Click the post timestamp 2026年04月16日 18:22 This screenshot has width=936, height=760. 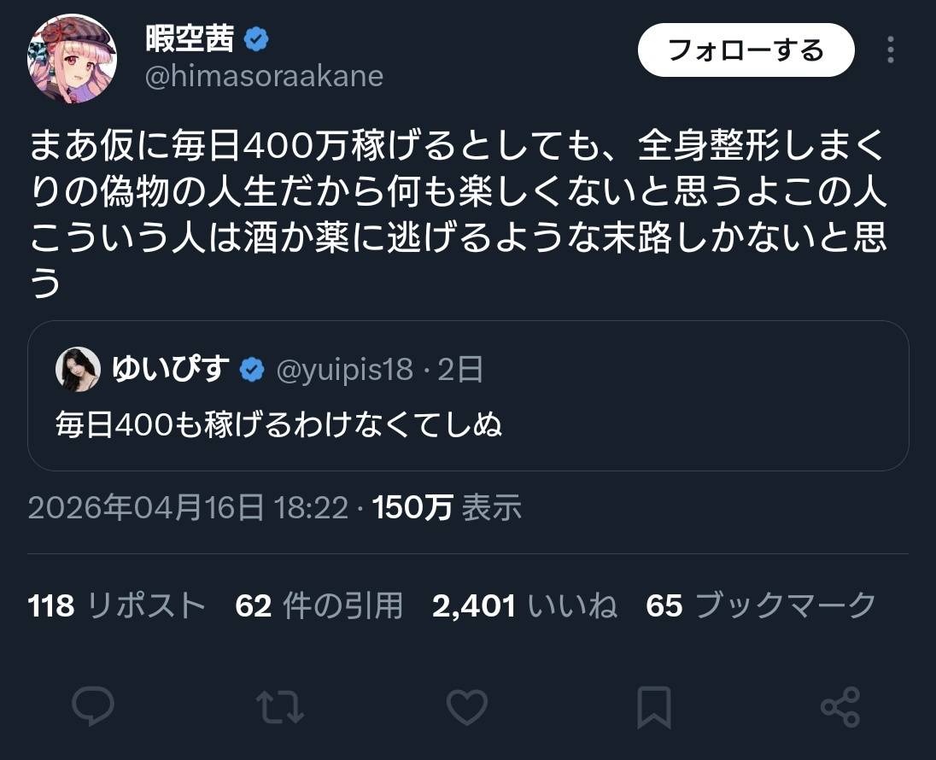coord(188,508)
